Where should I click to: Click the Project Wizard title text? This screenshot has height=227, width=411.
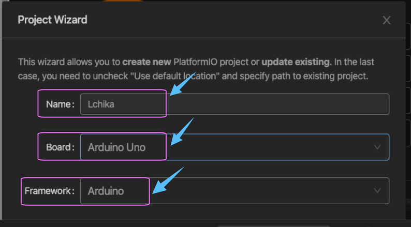click(52, 20)
